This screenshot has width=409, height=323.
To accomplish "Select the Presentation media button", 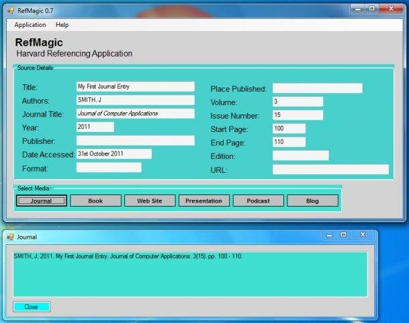I will [x=204, y=201].
